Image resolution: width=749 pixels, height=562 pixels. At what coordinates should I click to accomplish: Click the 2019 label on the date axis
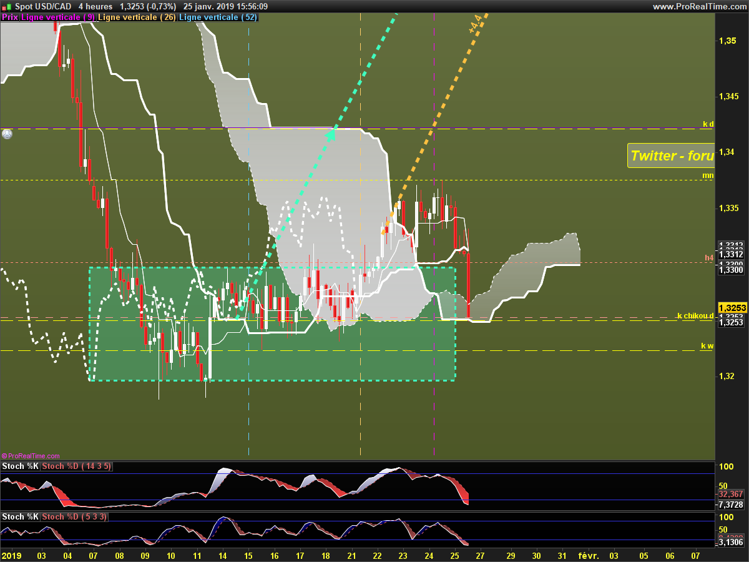(x=11, y=555)
